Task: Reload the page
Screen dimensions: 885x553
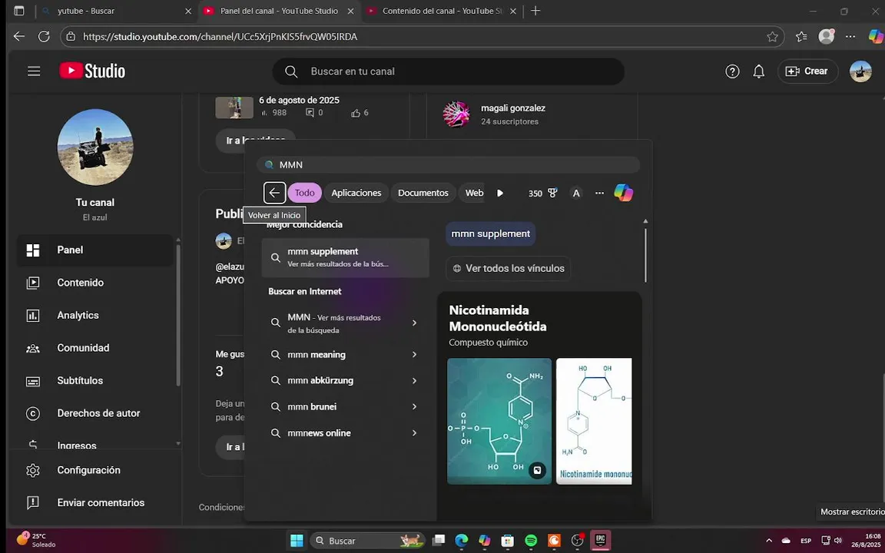Action: [44, 37]
